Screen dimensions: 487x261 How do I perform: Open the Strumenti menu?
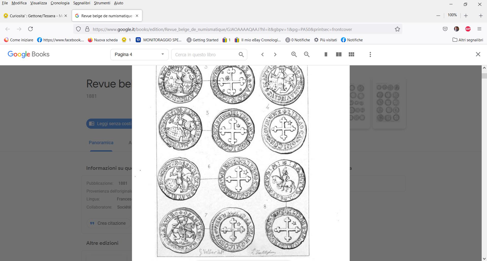102,3
